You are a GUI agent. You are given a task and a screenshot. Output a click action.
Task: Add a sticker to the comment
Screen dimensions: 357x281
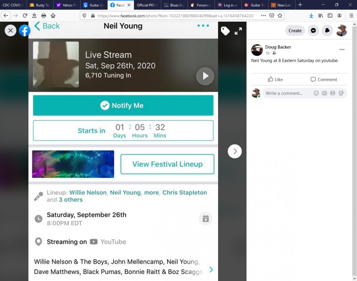[341, 93]
